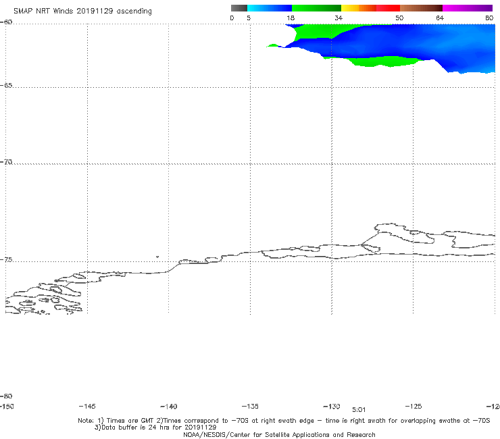Click the brown 50–64 segment of the color bar
Viewport: 500px width, 439px height.
click(421, 8)
